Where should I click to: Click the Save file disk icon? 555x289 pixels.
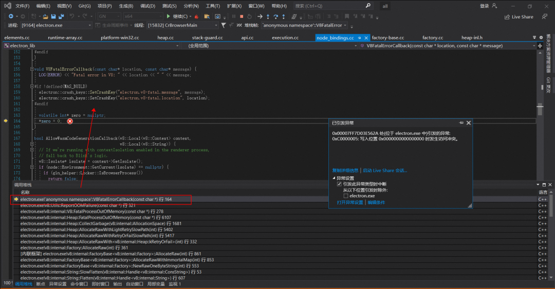pyautogui.click(x=53, y=16)
